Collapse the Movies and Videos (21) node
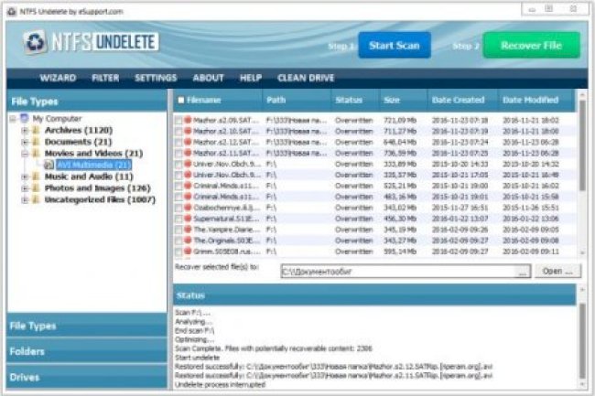Viewport: 595px width, 396px height. pos(25,154)
